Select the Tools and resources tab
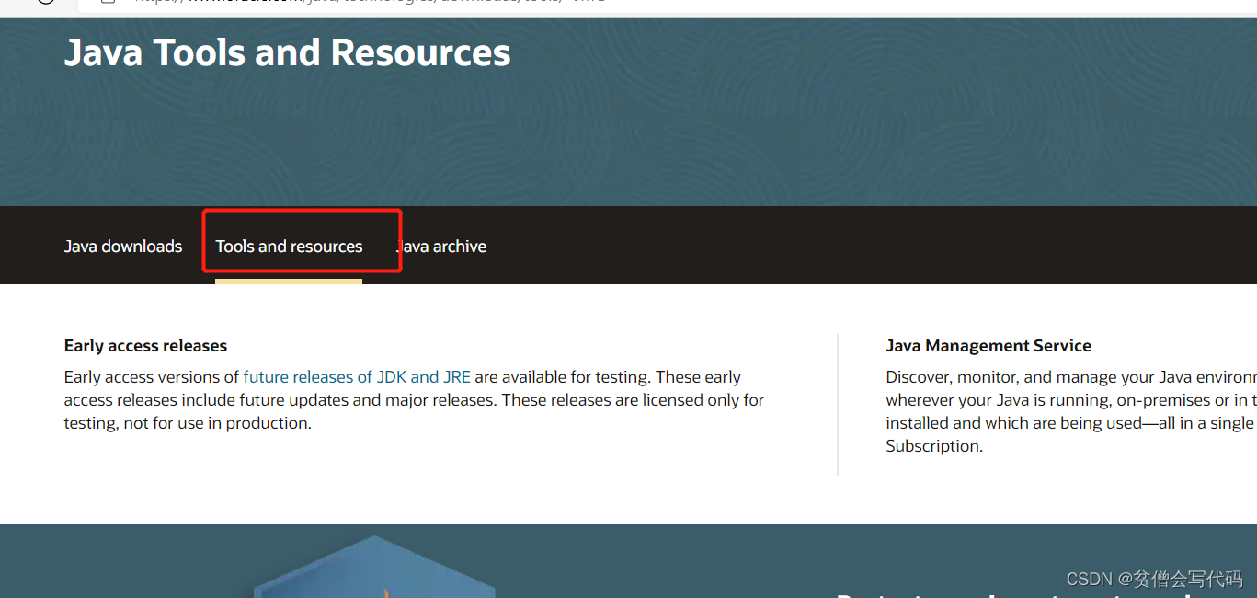Screen dimensions: 1257x598 (289, 247)
